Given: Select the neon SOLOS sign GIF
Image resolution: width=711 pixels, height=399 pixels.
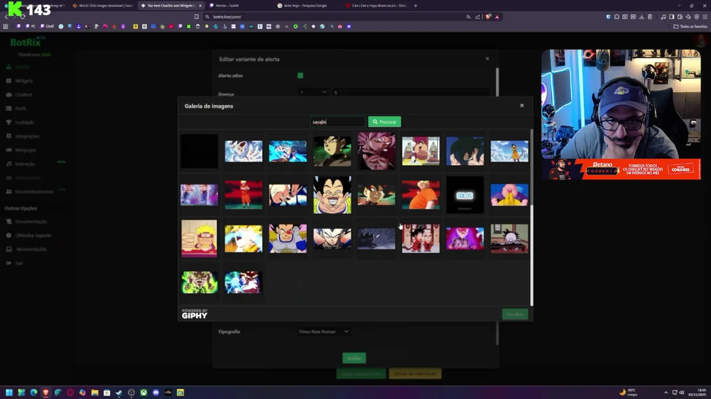Looking at the screenshot, I should (465, 195).
